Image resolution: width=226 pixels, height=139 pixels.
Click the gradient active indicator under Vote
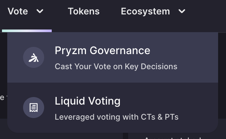(27, 31)
